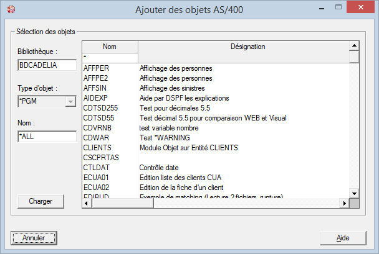Open Aide help button

coord(343,238)
